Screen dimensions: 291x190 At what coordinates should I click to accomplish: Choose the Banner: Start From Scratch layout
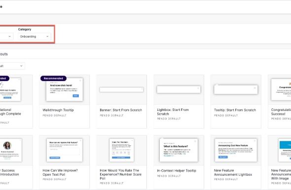[121, 102]
